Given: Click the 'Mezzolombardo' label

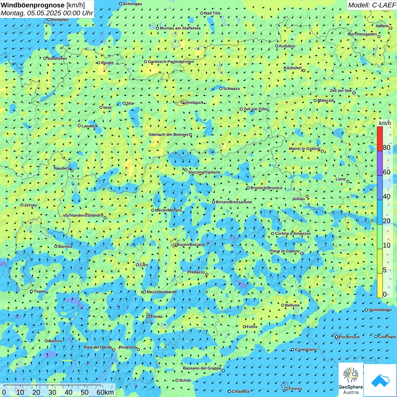Looking at the screenshot, I should coord(162,292).
